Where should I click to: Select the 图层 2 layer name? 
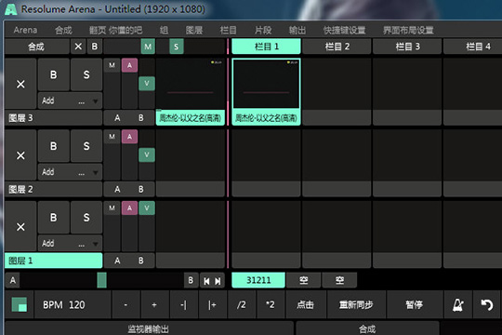pyautogui.click(x=54, y=189)
